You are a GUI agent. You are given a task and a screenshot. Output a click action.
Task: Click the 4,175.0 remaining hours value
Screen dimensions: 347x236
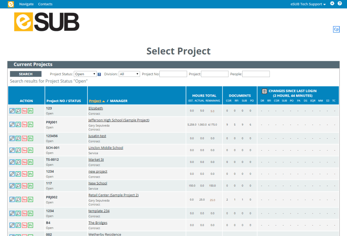[x=213, y=125]
